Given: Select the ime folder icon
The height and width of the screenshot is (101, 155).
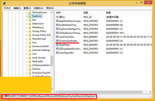Looking at the screenshot, I should tap(30, 42).
